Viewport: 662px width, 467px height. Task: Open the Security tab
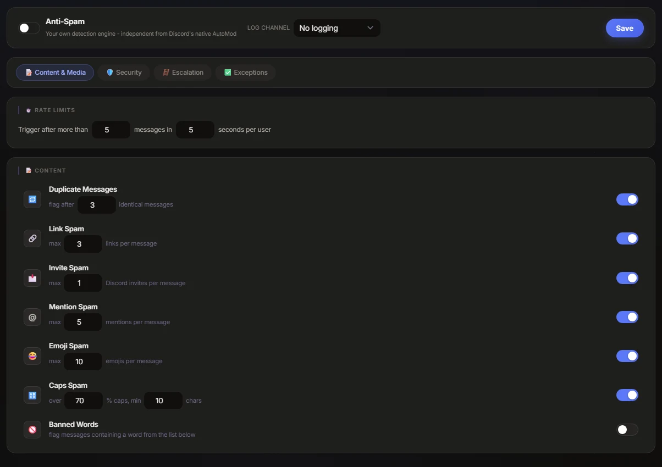pos(124,73)
